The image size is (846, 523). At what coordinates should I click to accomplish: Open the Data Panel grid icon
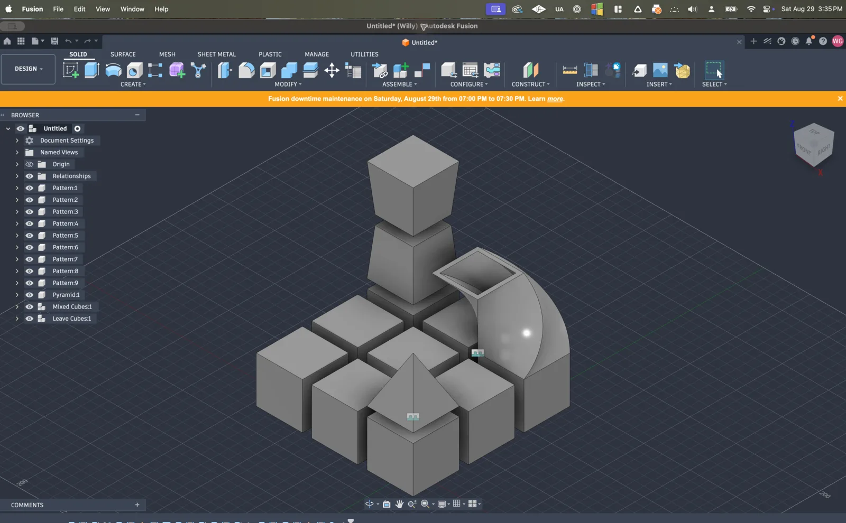[x=21, y=41]
